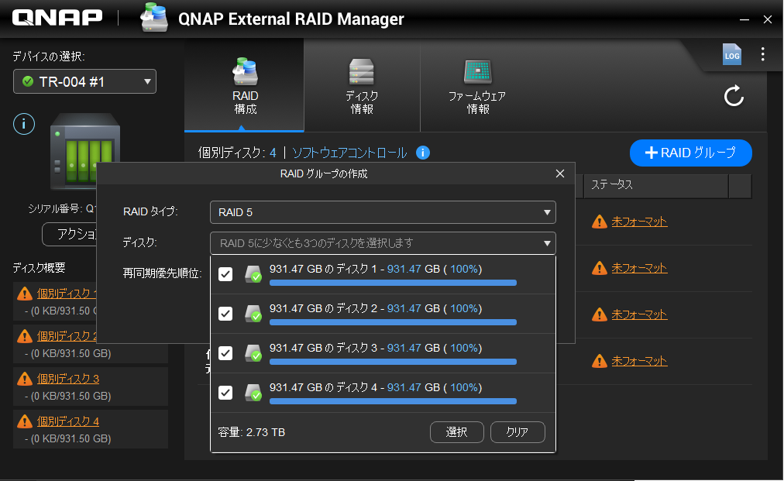
Task: Switch to the ディスク情報 tab
Action: pyautogui.click(x=362, y=87)
